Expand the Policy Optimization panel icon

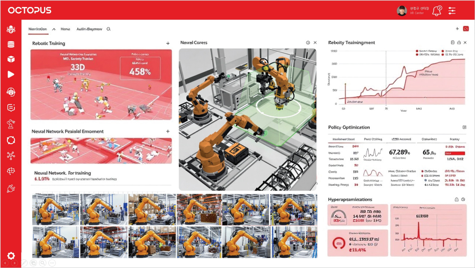[464, 128]
